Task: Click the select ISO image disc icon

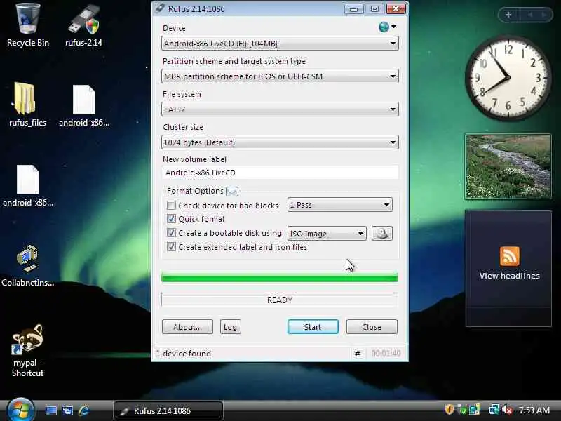Action: tap(381, 234)
